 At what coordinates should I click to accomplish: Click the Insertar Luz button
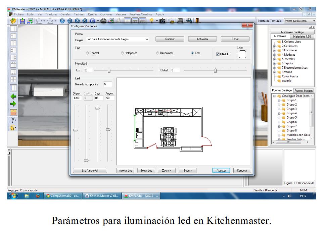(x=126, y=170)
